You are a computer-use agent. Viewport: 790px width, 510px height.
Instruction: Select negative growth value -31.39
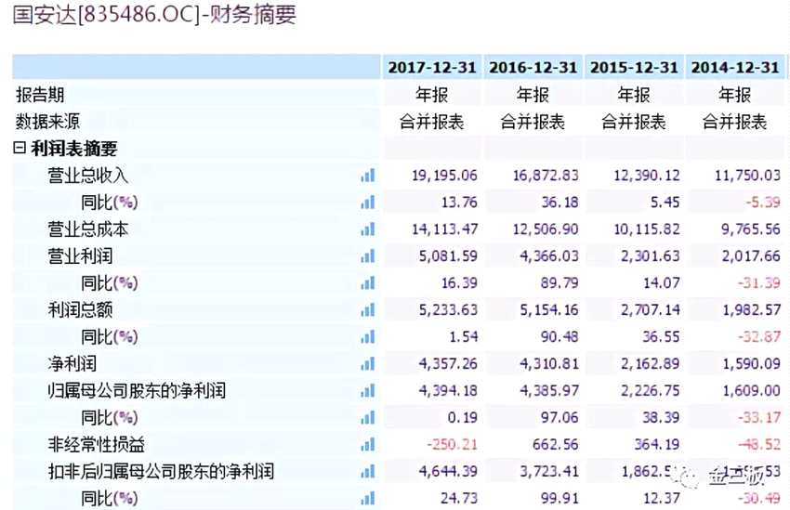(x=759, y=283)
